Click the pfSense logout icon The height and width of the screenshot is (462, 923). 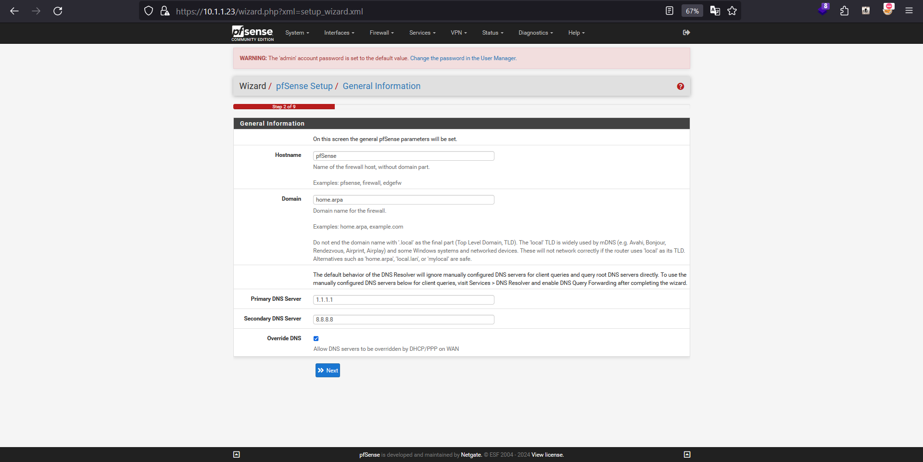click(x=686, y=33)
